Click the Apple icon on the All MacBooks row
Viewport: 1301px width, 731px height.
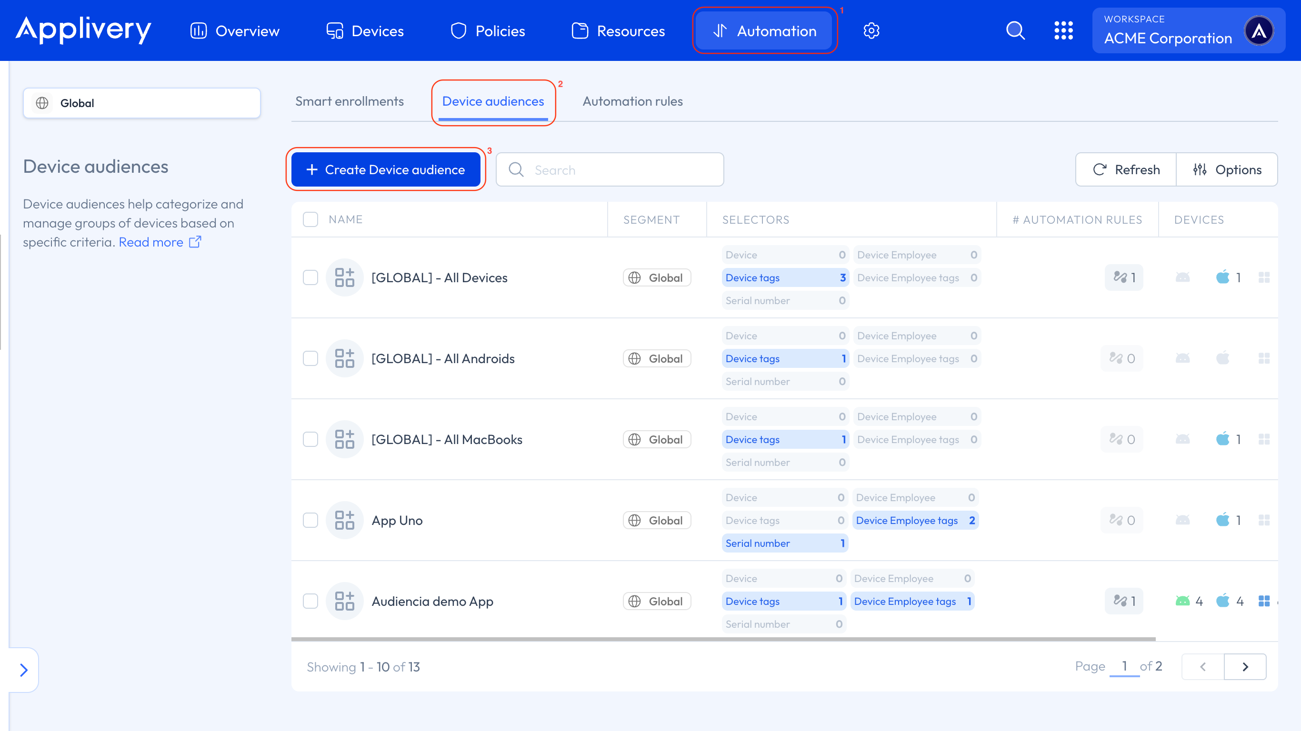click(x=1223, y=439)
